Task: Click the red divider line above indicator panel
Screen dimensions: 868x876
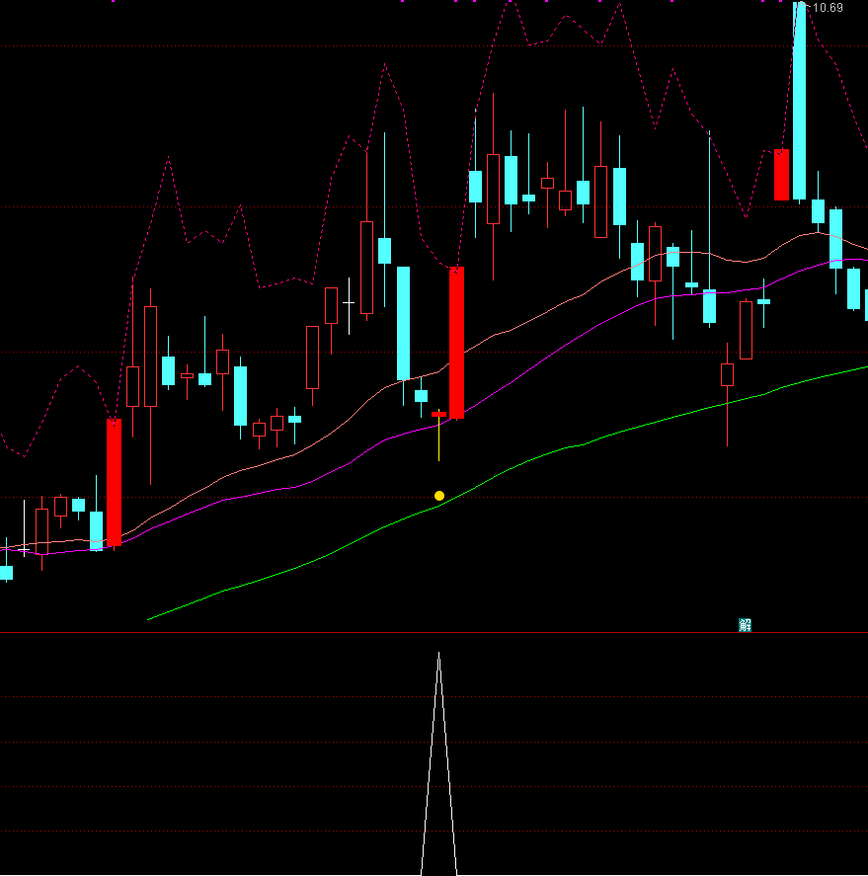Action: coord(296,632)
